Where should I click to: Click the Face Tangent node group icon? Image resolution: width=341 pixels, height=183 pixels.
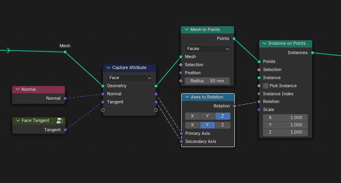[60, 121]
